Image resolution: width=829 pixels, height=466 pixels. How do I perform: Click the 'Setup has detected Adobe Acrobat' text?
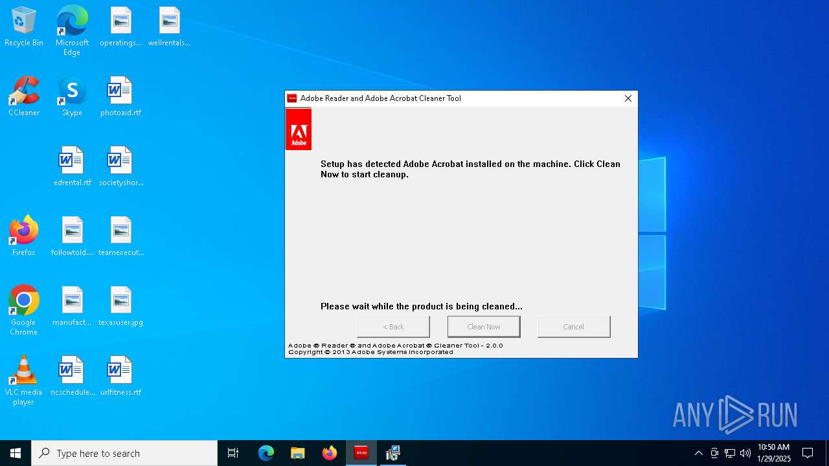coord(470,169)
